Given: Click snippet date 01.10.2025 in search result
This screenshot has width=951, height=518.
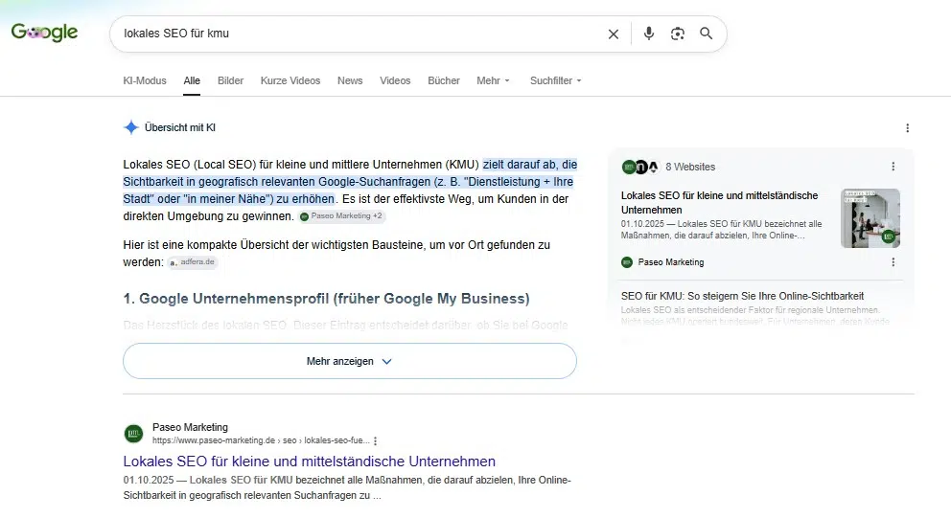Looking at the screenshot, I should [149, 480].
